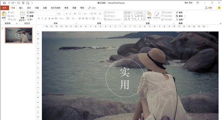Toggle Italic formatting
The image size is (222, 120).
click(42, 18)
